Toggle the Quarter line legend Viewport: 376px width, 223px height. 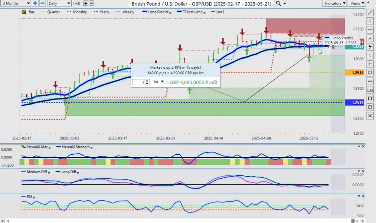pyautogui.click(x=50, y=12)
